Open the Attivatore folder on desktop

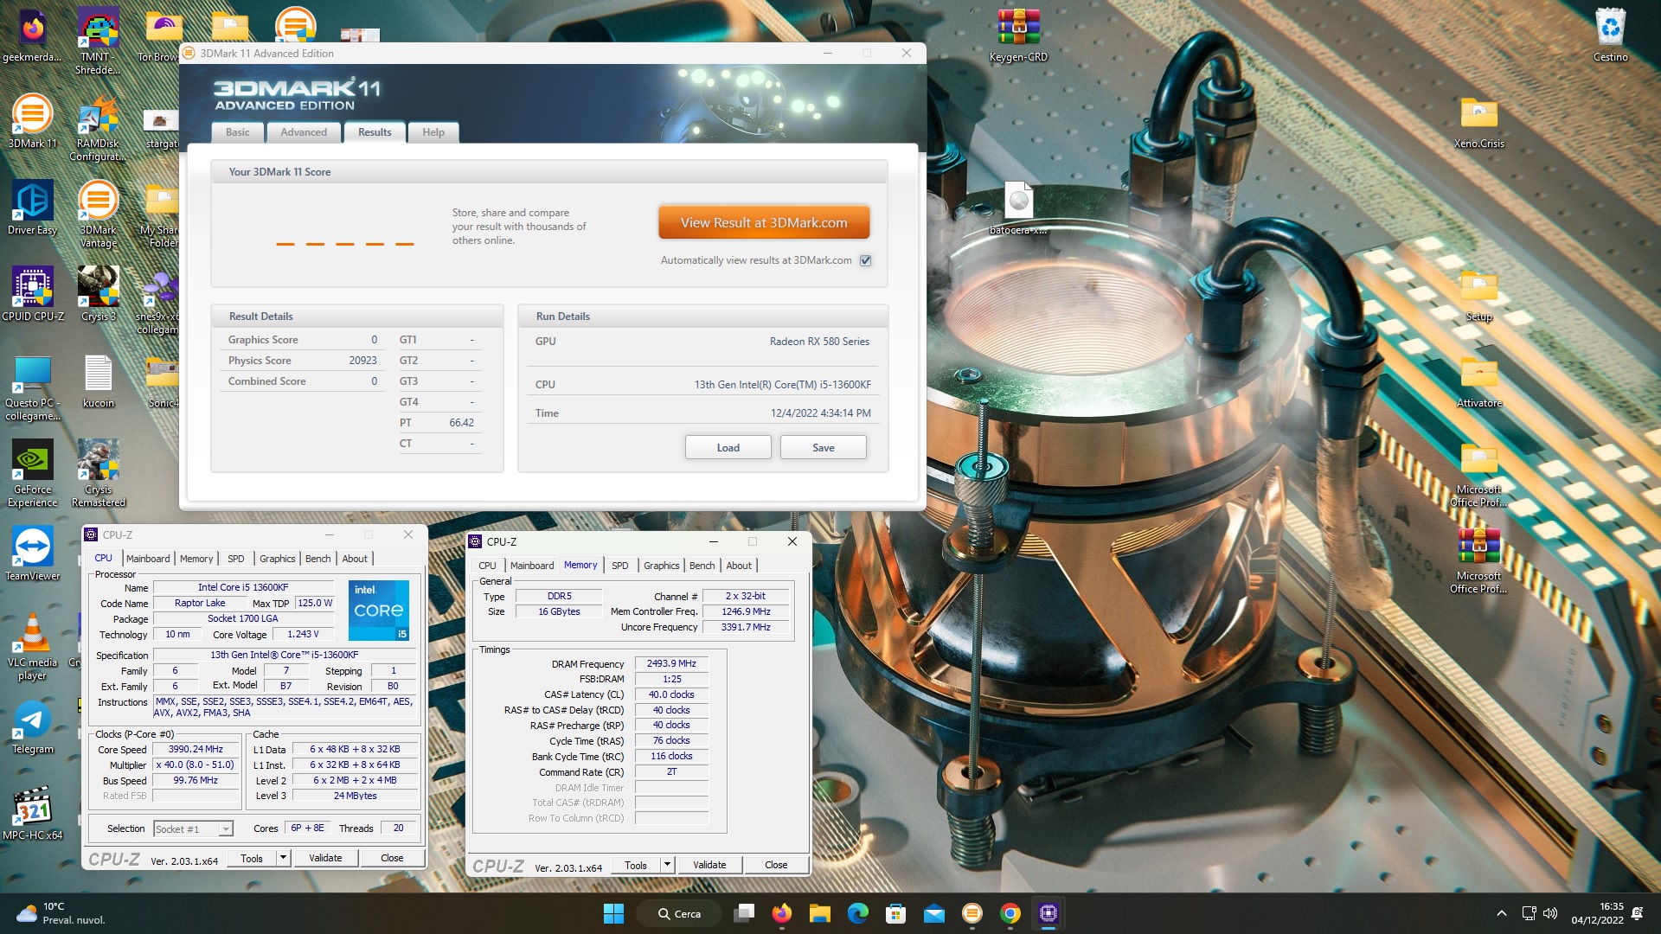(x=1478, y=382)
